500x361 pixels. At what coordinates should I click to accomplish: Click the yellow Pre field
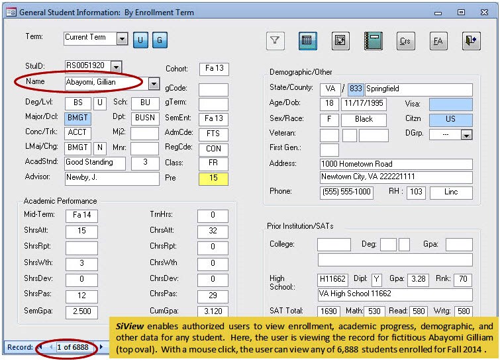tap(213, 179)
